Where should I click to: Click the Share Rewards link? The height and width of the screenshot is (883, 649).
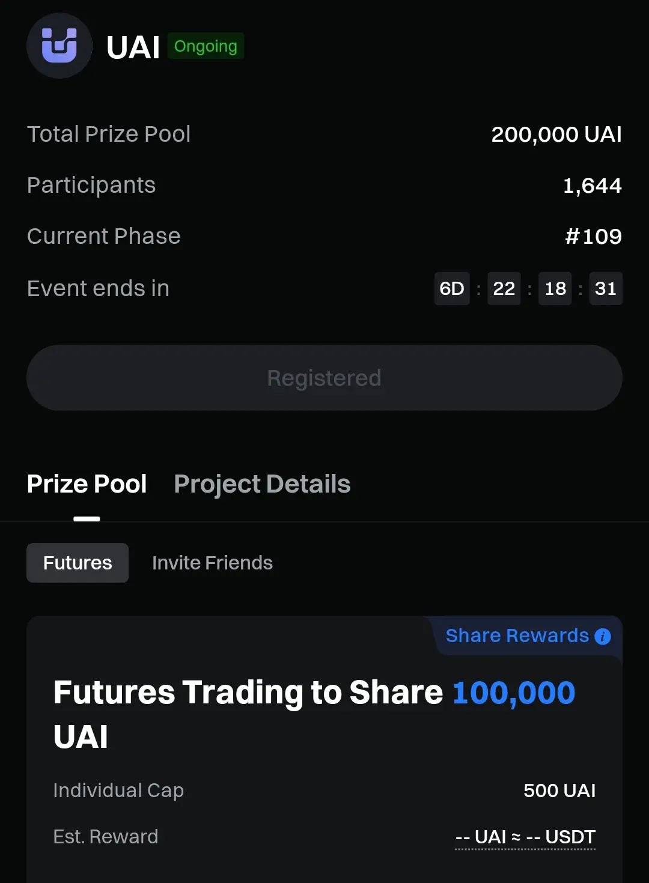click(x=517, y=636)
